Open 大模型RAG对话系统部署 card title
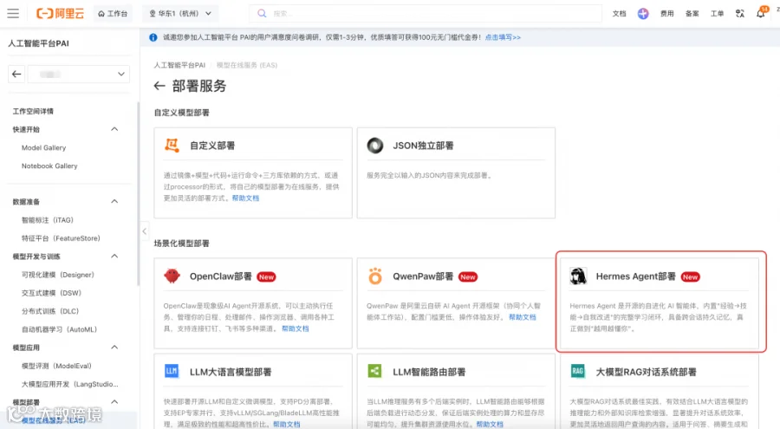Image resolution: width=780 pixels, height=429 pixels. [647, 373]
